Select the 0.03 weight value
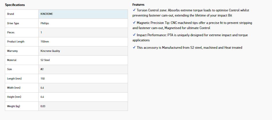The image size is (272, 120). click(x=43, y=106)
